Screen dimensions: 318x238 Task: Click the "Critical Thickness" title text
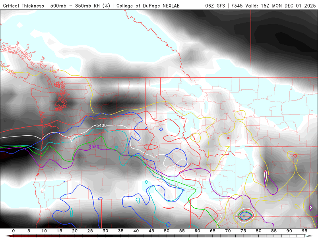[x=23, y=6]
